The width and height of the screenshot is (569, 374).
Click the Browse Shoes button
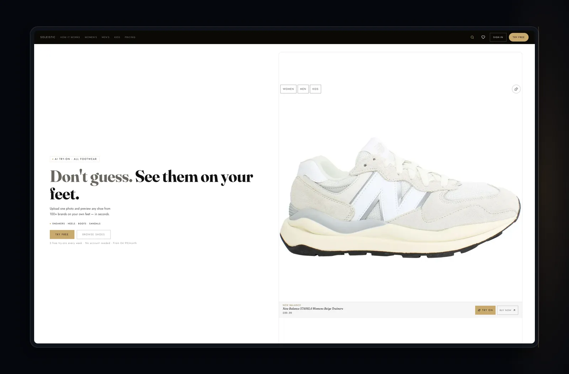94,235
